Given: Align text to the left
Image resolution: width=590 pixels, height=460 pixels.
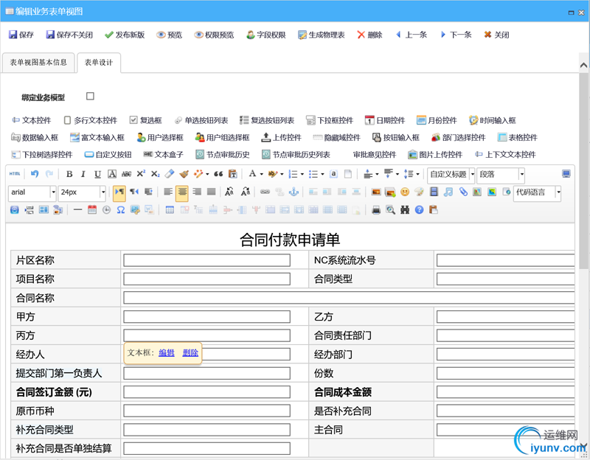Looking at the screenshot, I should pos(168,192).
